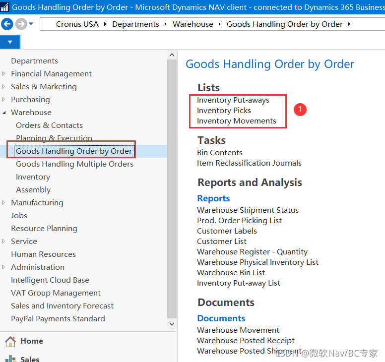Open the Inventory Picks list
385x362 pixels.
[224, 111]
